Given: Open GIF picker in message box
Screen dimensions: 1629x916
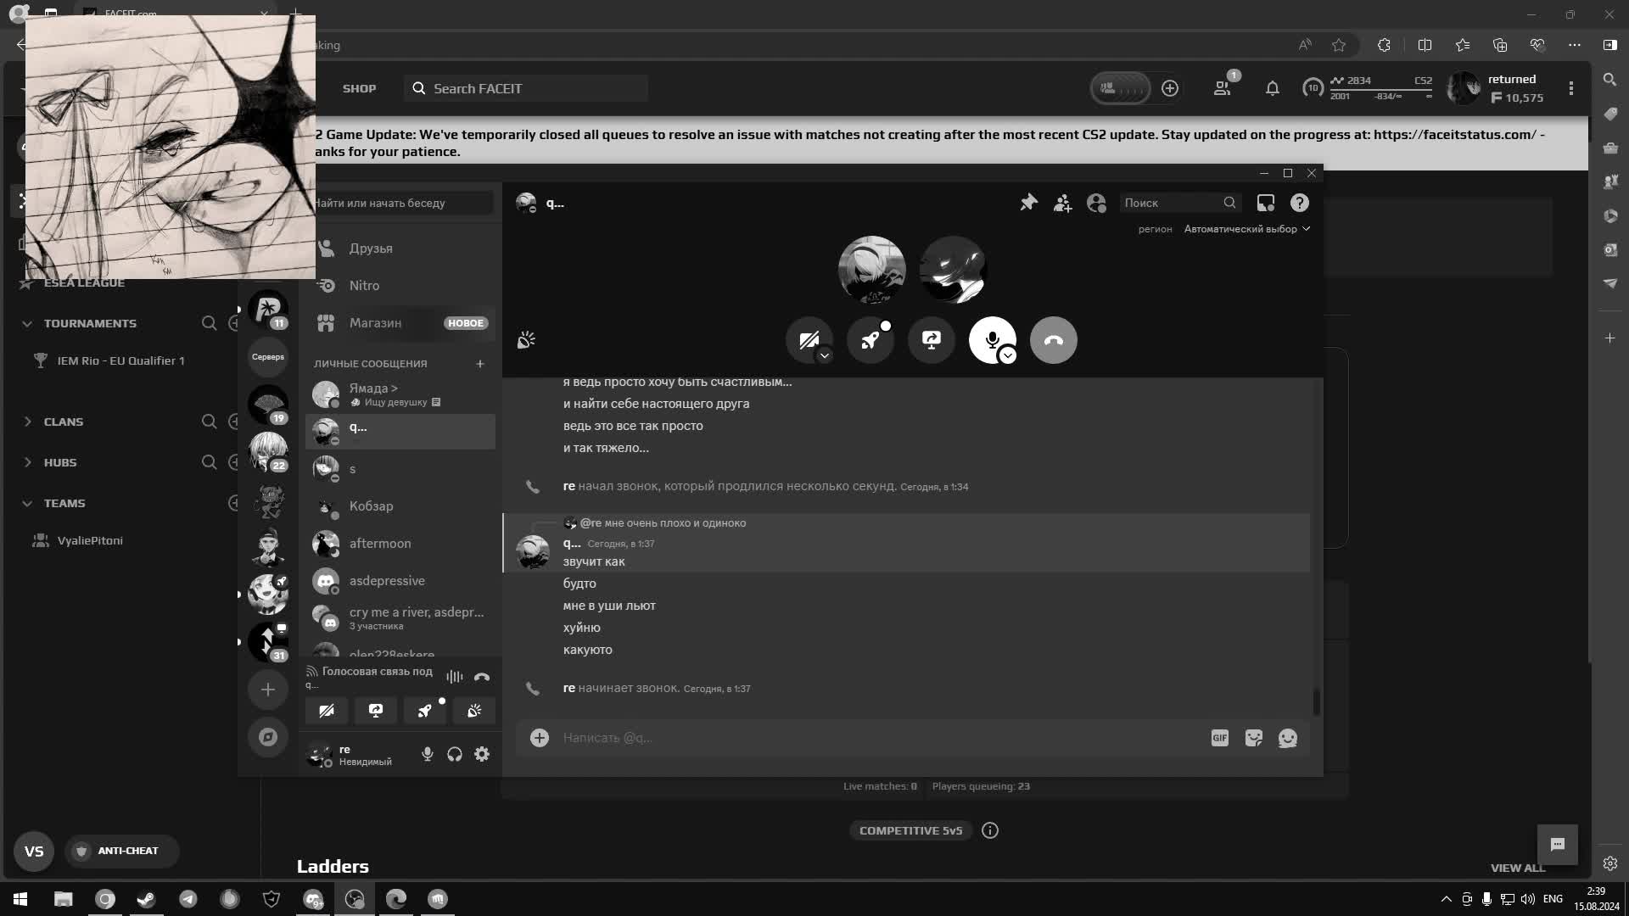Looking at the screenshot, I should (1220, 738).
